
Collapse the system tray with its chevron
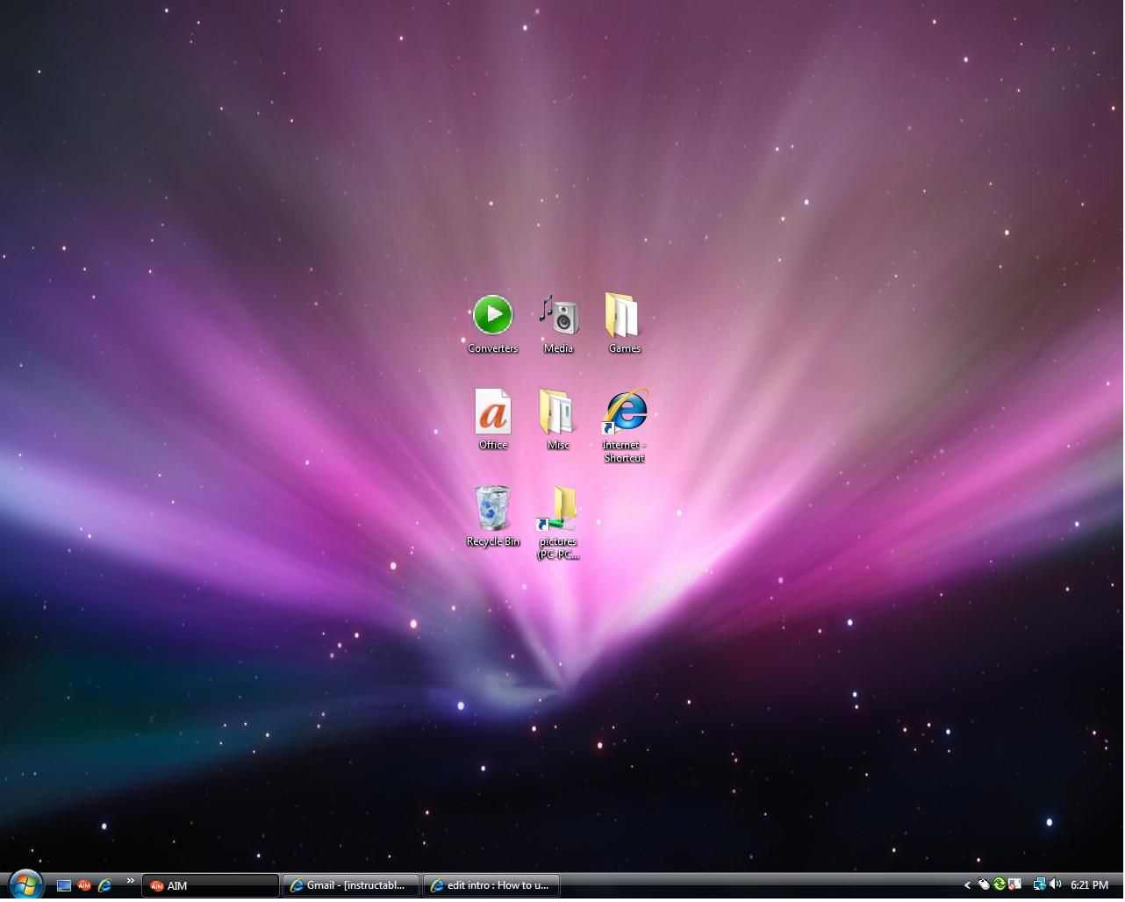point(968,885)
